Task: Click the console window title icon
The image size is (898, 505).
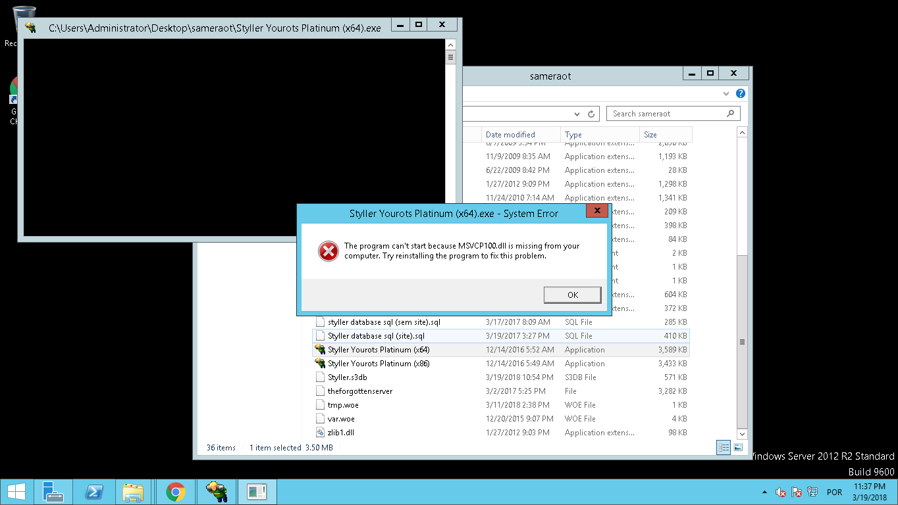Action: pyautogui.click(x=30, y=27)
